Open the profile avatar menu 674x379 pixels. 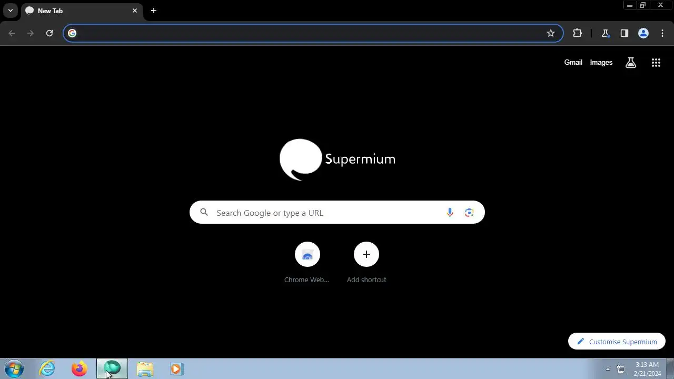click(x=643, y=33)
